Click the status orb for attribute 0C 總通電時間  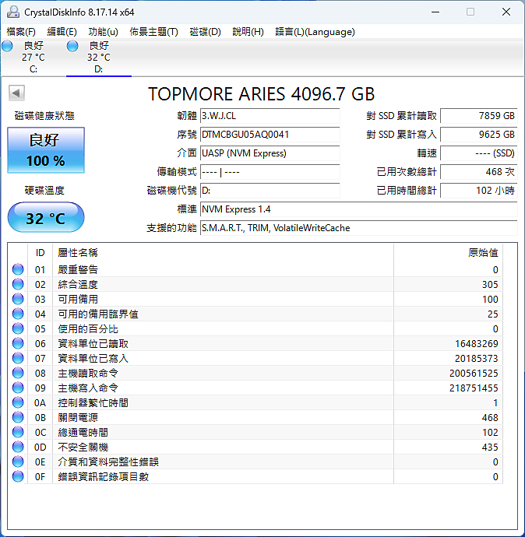pyautogui.click(x=18, y=432)
